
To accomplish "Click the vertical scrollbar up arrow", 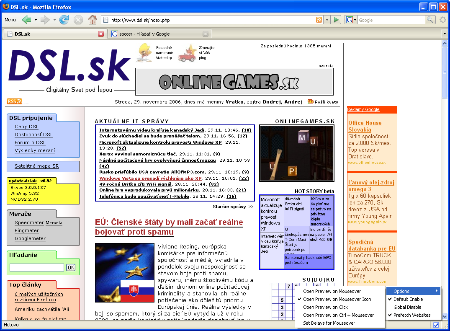I will pyautogui.click(x=445, y=44).
